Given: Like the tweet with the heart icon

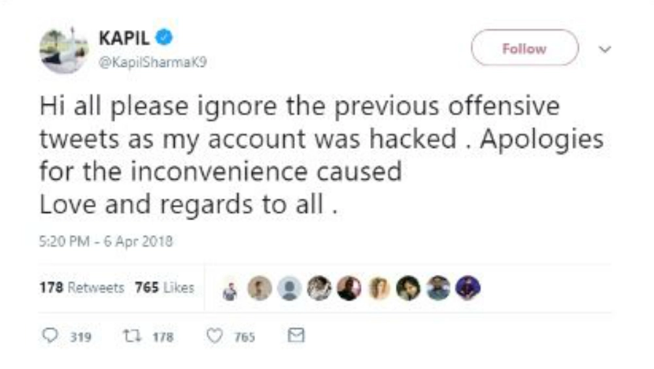Looking at the screenshot, I should (x=215, y=336).
